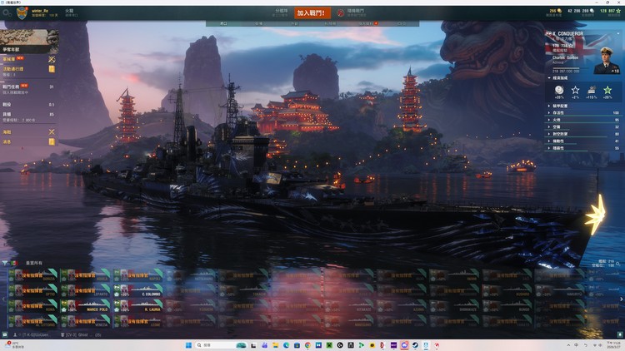The height and width of the screenshot is (351, 625).
Task: Open the 活動通行證 event pass icon
Action: tap(52, 70)
